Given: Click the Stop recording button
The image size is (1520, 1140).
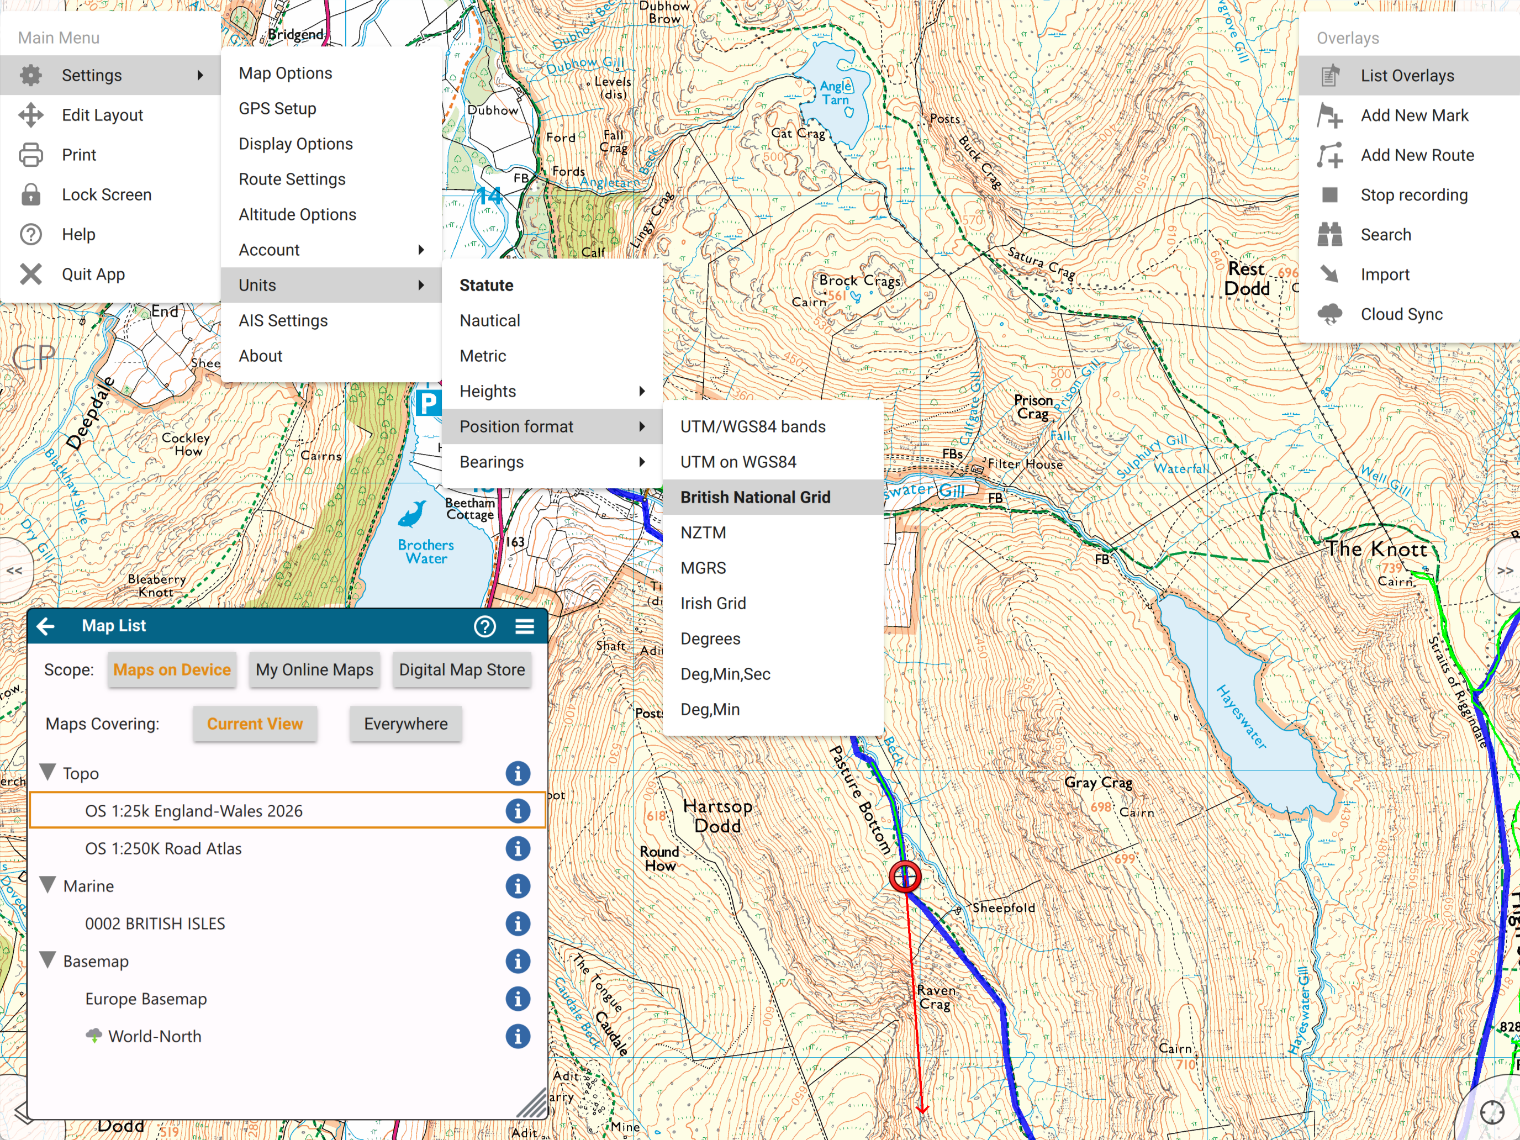Looking at the screenshot, I should pyautogui.click(x=1413, y=195).
